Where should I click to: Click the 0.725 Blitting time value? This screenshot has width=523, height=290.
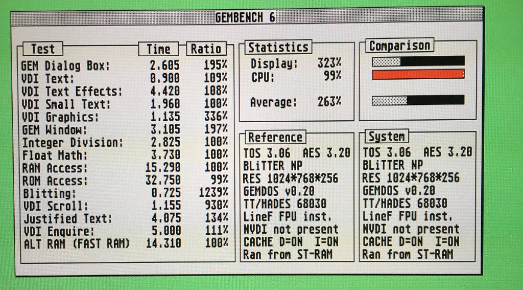[166, 193]
